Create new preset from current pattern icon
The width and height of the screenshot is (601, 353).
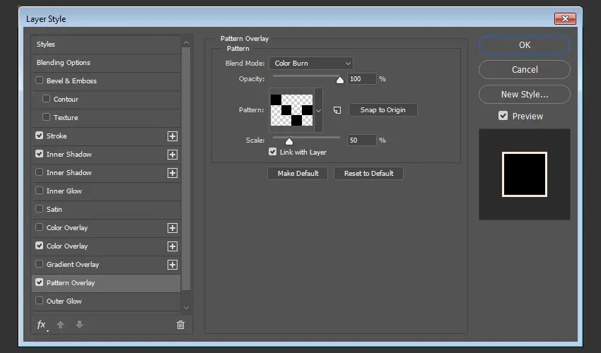point(337,110)
